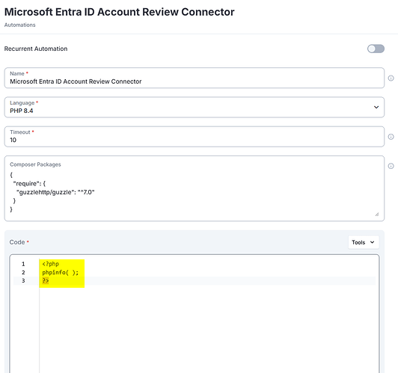Click the chevron inside the Tools button

pyautogui.click(x=372, y=242)
